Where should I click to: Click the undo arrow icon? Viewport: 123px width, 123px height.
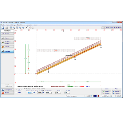[x=27, y=28]
